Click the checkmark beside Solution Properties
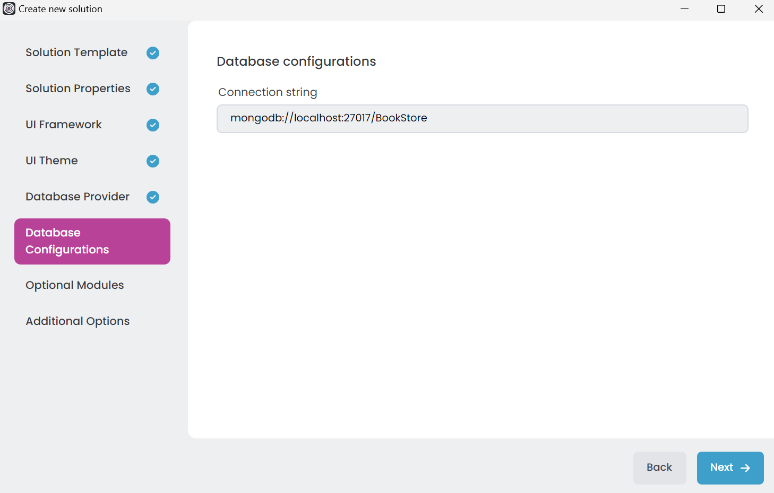This screenshot has width=774, height=493. point(153,89)
